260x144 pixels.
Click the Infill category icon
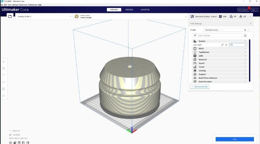(195, 56)
